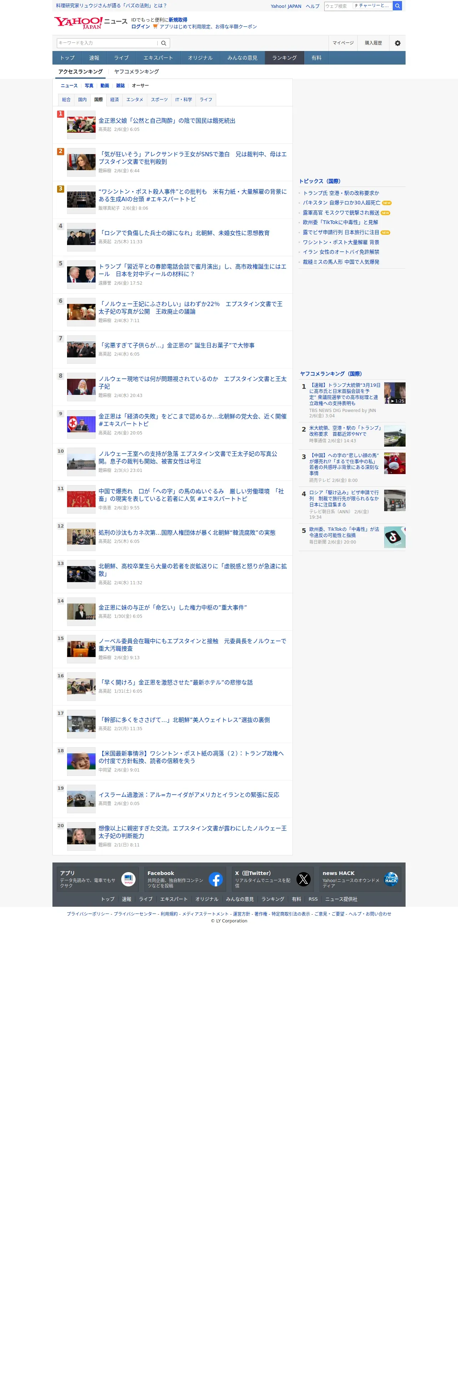Open the Facebook icon in the footer
The width and height of the screenshot is (458, 1374).
[x=215, y=879]
